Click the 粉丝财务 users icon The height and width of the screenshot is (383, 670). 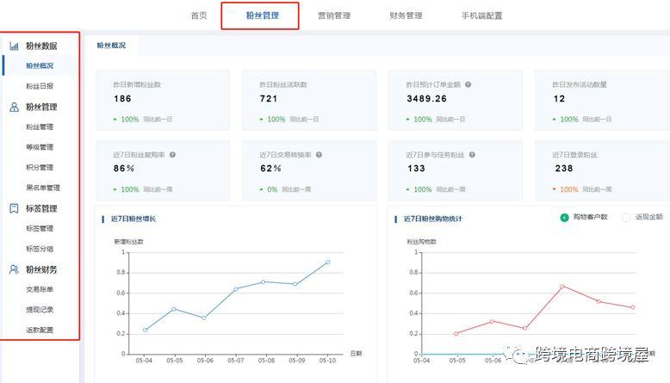click(14, 269)
